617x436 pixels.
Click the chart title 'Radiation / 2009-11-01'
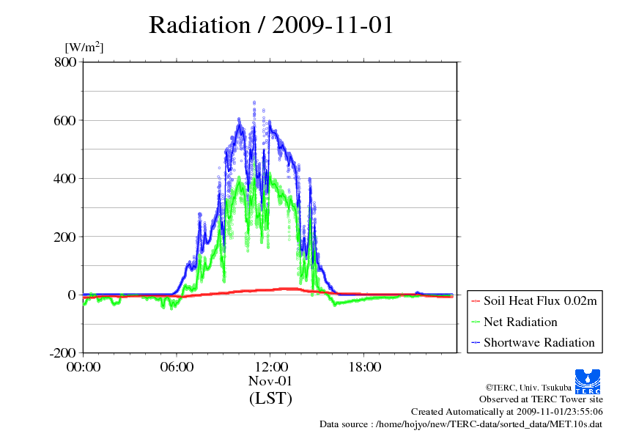[x=271, y=25]
